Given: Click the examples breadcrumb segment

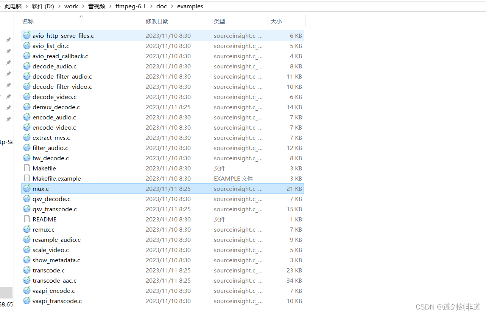Looking at the screenshot, I should (x=190, y=6).
